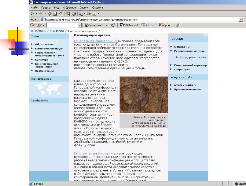Click the ЮНЕСКО.орг breadcrumb link
This screenshot has height=186, width=246.
coord(40,31)
